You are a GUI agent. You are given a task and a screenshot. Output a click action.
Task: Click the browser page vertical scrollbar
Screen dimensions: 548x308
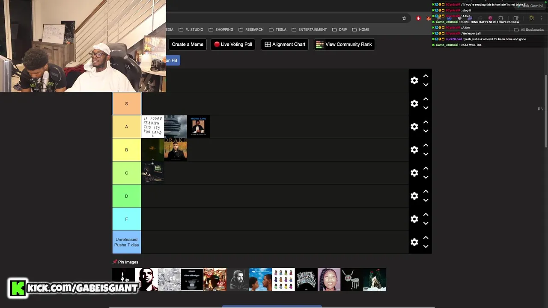(x=545, y=112)
